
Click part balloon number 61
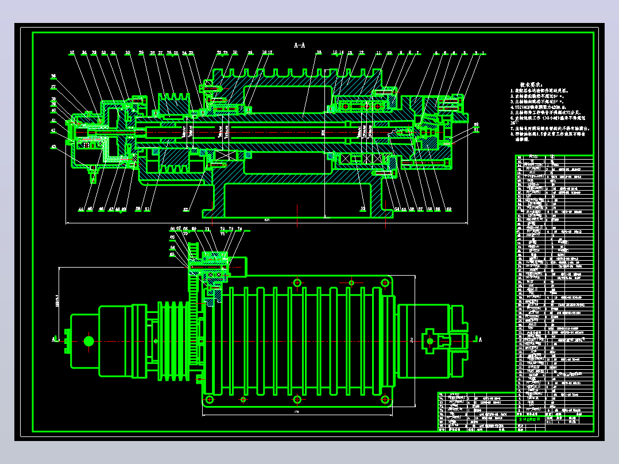tap(476, 130)
